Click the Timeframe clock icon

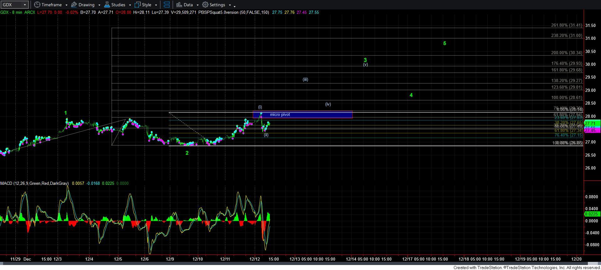[x=37, y=5]
